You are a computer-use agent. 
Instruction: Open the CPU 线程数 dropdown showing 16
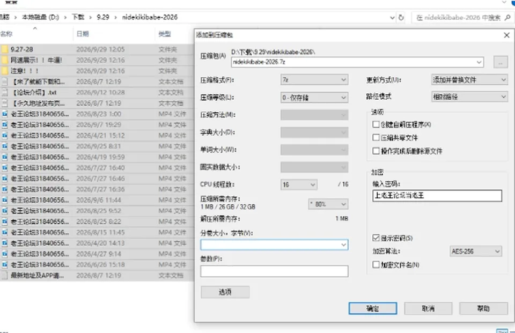(x=299, y=184)
